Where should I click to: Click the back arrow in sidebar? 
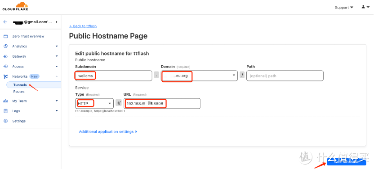point(5,22)
